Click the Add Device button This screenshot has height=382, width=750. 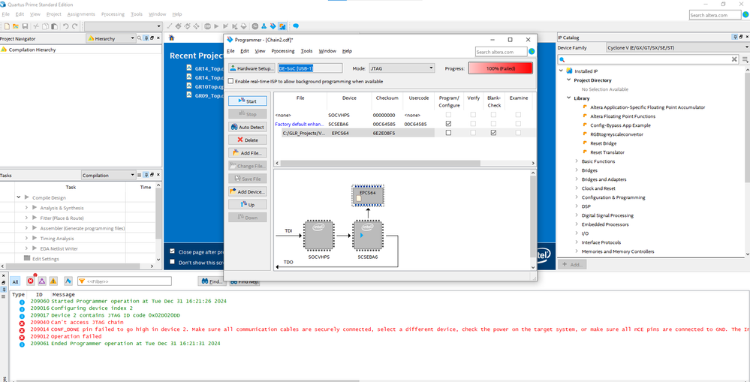(247, 191)
